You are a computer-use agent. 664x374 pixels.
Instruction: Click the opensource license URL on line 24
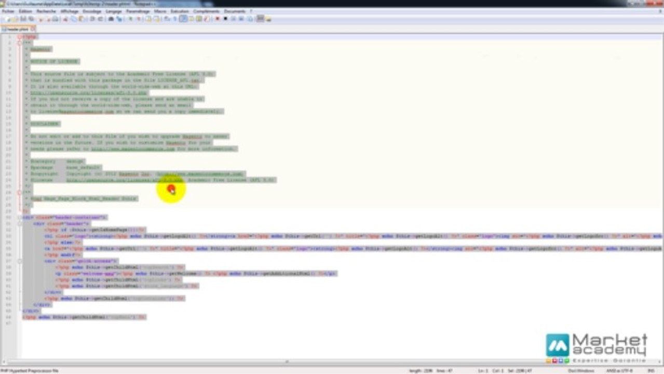[124, 180]
